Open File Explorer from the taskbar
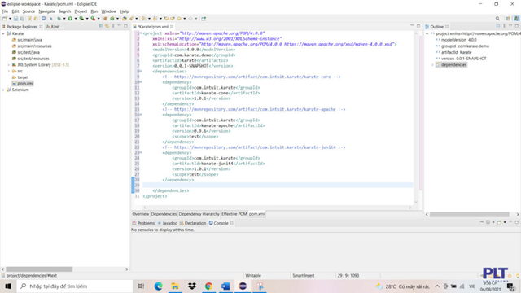 [x=175, y=286]
